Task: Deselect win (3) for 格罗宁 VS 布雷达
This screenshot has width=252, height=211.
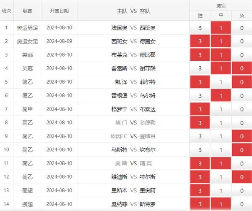Action: (x=200, y=109)
